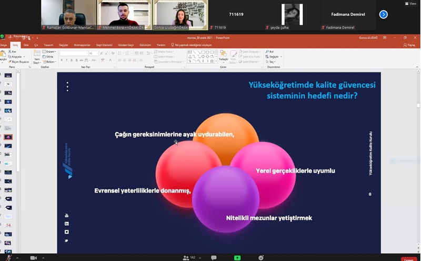Toggle the Zoom video camera

click(x=34, y=258)
